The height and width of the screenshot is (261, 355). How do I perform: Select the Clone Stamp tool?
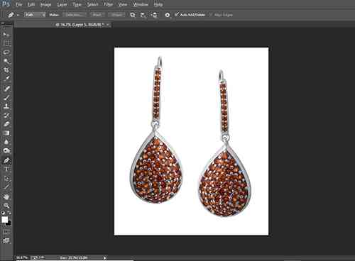tap(6, 106)
